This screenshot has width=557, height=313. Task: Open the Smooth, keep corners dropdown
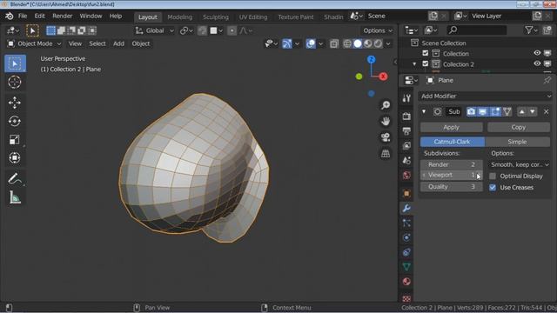point(520,164)
